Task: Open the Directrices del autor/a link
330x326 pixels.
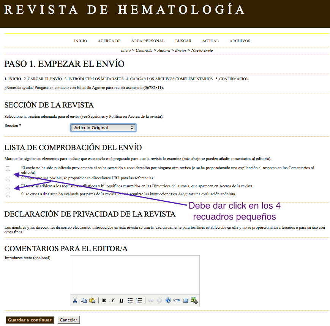Action: (x=171, y=186)
